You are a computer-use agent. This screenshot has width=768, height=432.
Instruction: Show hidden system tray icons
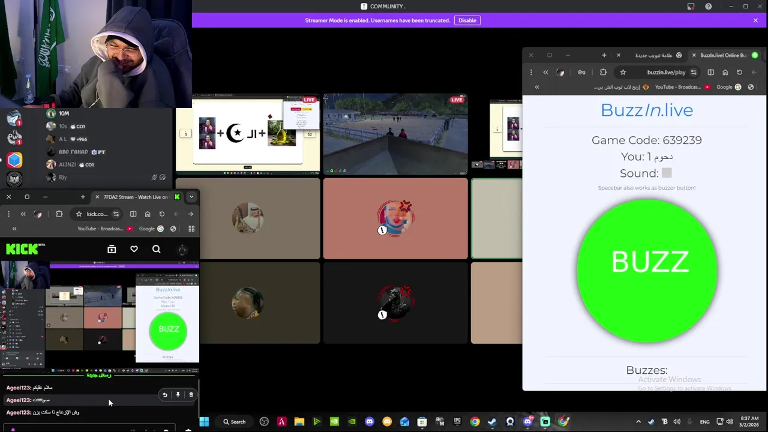(638, 422)
